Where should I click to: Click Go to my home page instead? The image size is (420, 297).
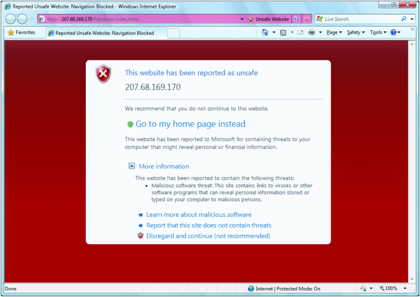pyautogui.click(x=190, y=124)
